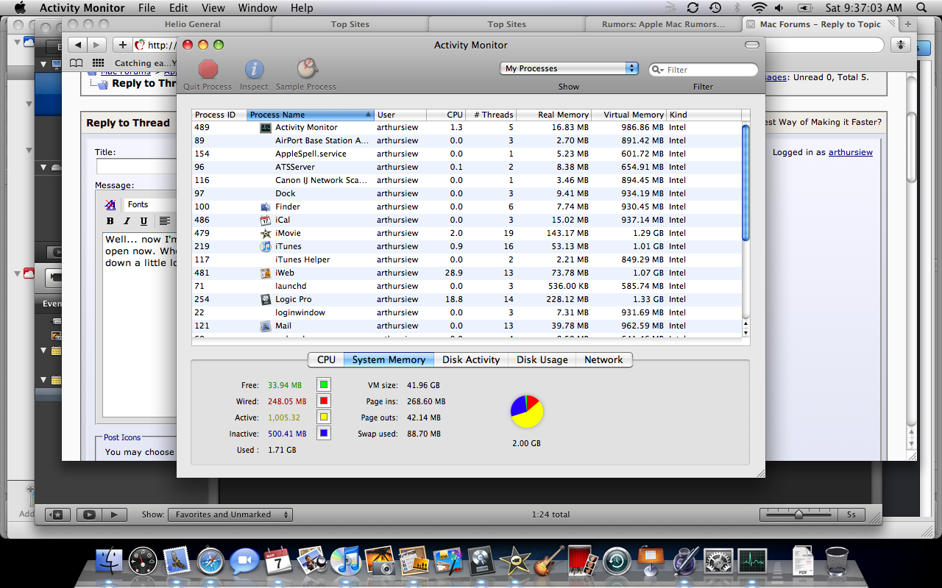The image size is (942, 588).
Task: Click Safari's back arrow button
Action: 78,45
